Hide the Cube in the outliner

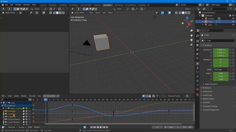click(233, 22)
